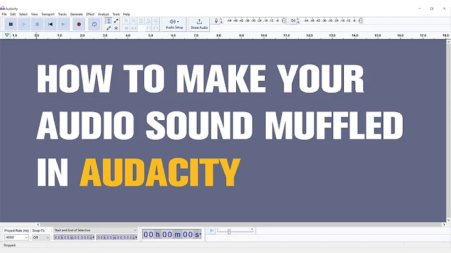
Task: Toggle the Loop playback button
Action: coord(94,24)
